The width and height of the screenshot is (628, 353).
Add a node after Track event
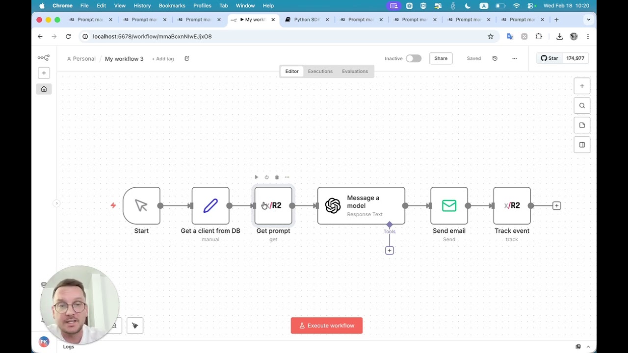tap(556, 206)
